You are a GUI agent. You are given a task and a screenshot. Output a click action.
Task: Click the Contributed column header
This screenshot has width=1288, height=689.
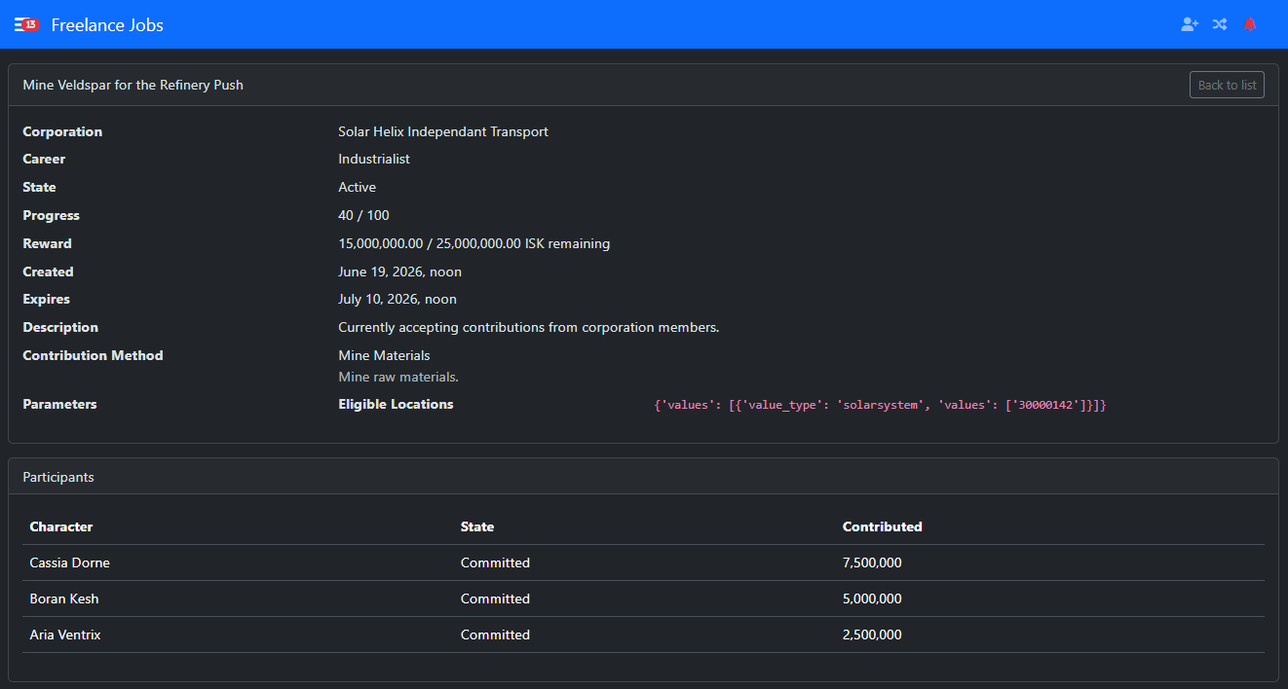pyautogui.click(x=883, y=526)
